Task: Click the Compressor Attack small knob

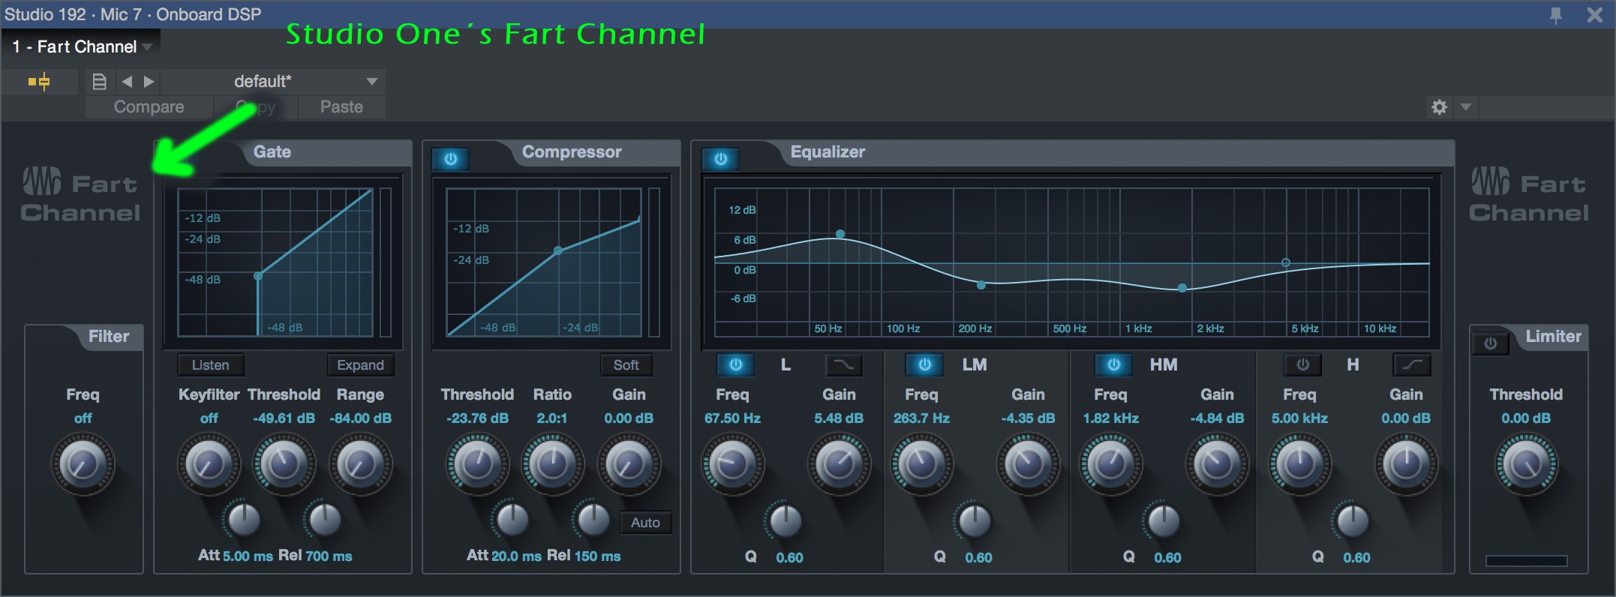Action: point(512,519)
